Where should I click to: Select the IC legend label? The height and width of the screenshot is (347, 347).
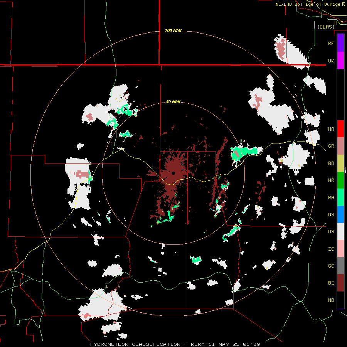[331, 249]
